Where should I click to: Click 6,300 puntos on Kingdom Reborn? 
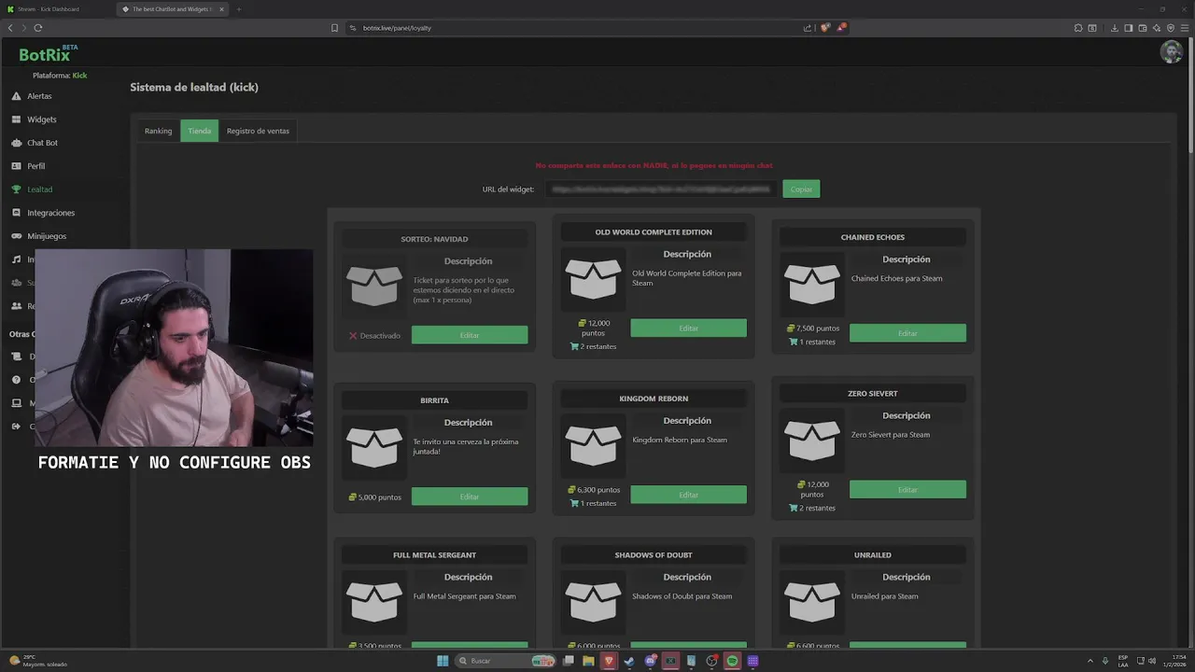594,490
